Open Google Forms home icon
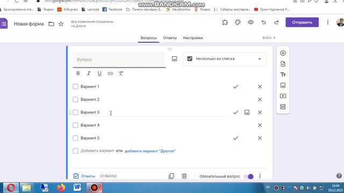This screenshot has height=193, width=344. tap(4, 24)
